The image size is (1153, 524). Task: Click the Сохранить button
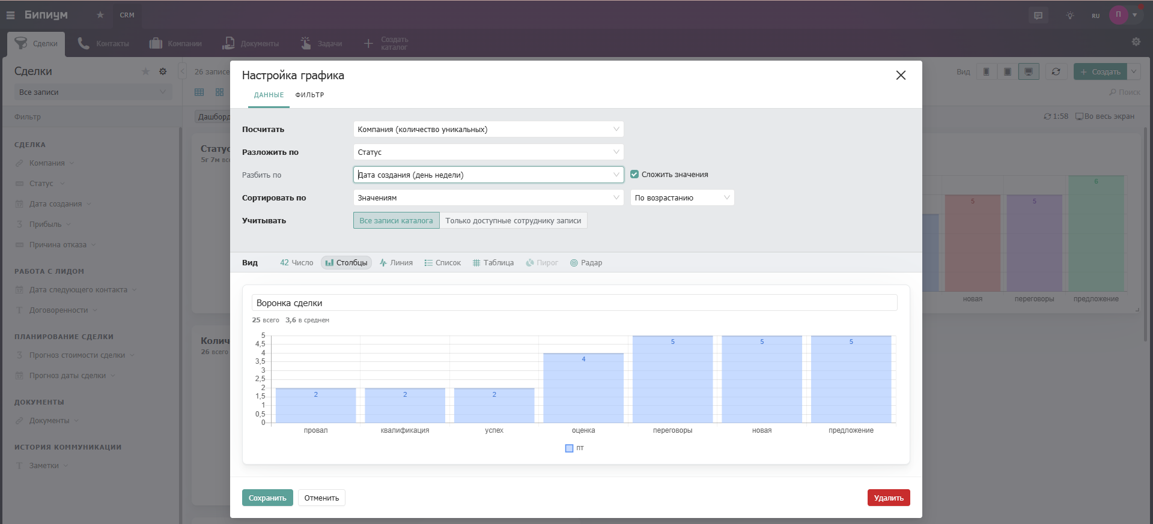267,498
